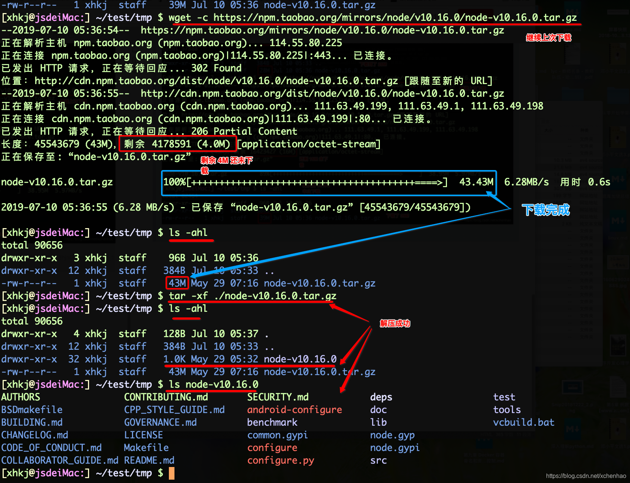The image size is (630, 483).
Task: Click the https://blog.csdn.net/xchenhao watermark link
Action: pyautogui.click(x=586, y=476)
